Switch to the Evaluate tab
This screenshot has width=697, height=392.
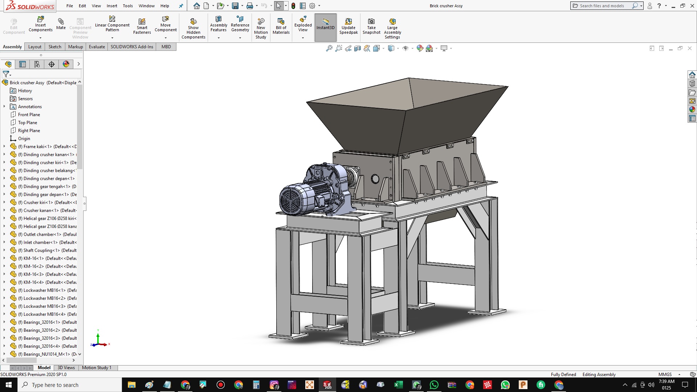pyautogui.click(x=97, y=47)
